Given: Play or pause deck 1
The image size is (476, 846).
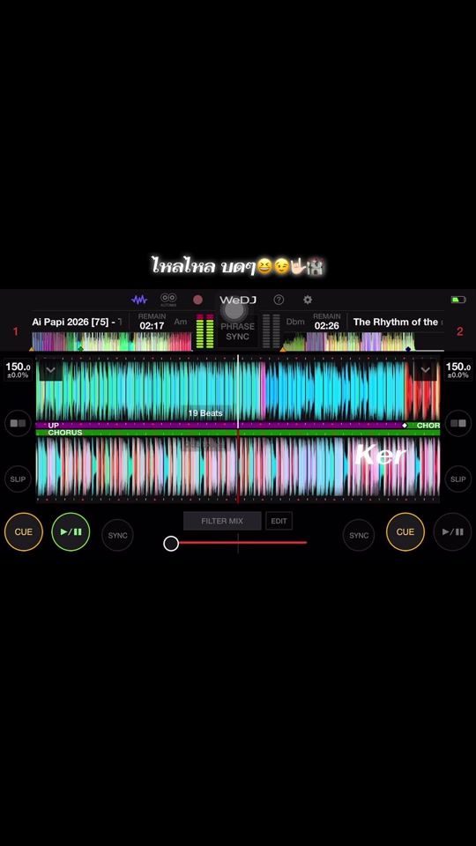Looking at the screenshot, I should pyautogui.click(x=71, y=532).
